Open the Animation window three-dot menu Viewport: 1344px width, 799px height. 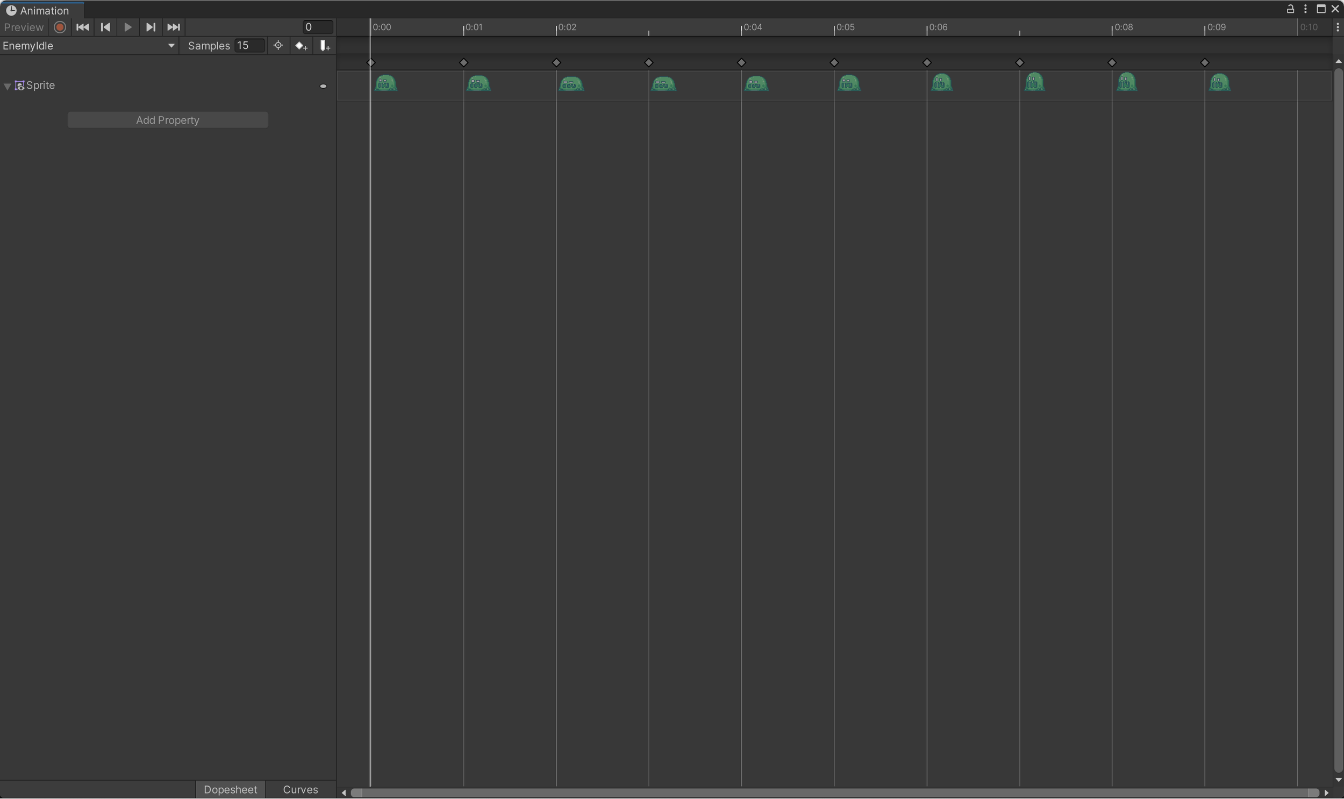click(1305, 9)
